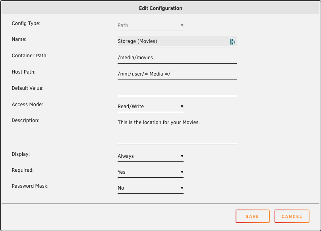
Task: Open the Display dropdown set to Always
Action: click(151, 156)
